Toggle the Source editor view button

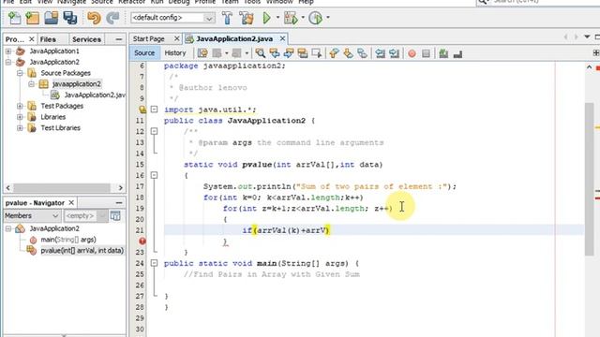pyautogui.click(x=144, y=53)
